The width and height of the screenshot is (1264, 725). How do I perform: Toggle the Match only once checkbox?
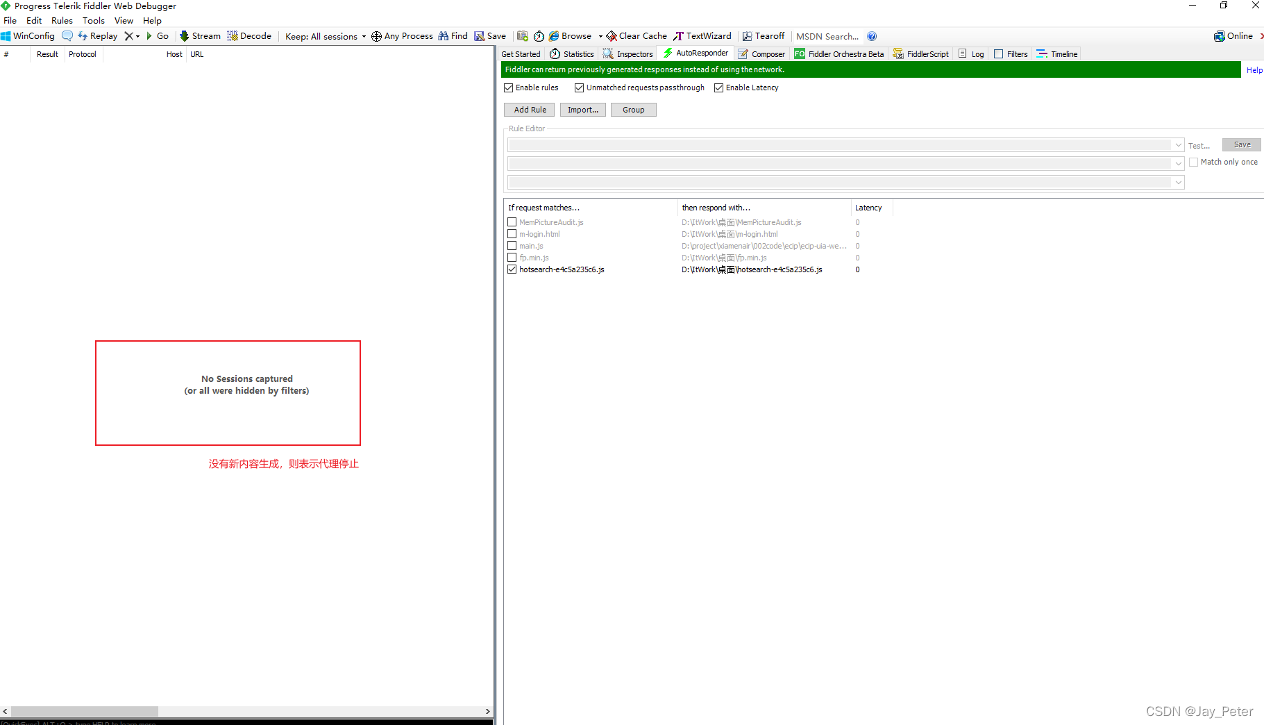coord(1193,162)
